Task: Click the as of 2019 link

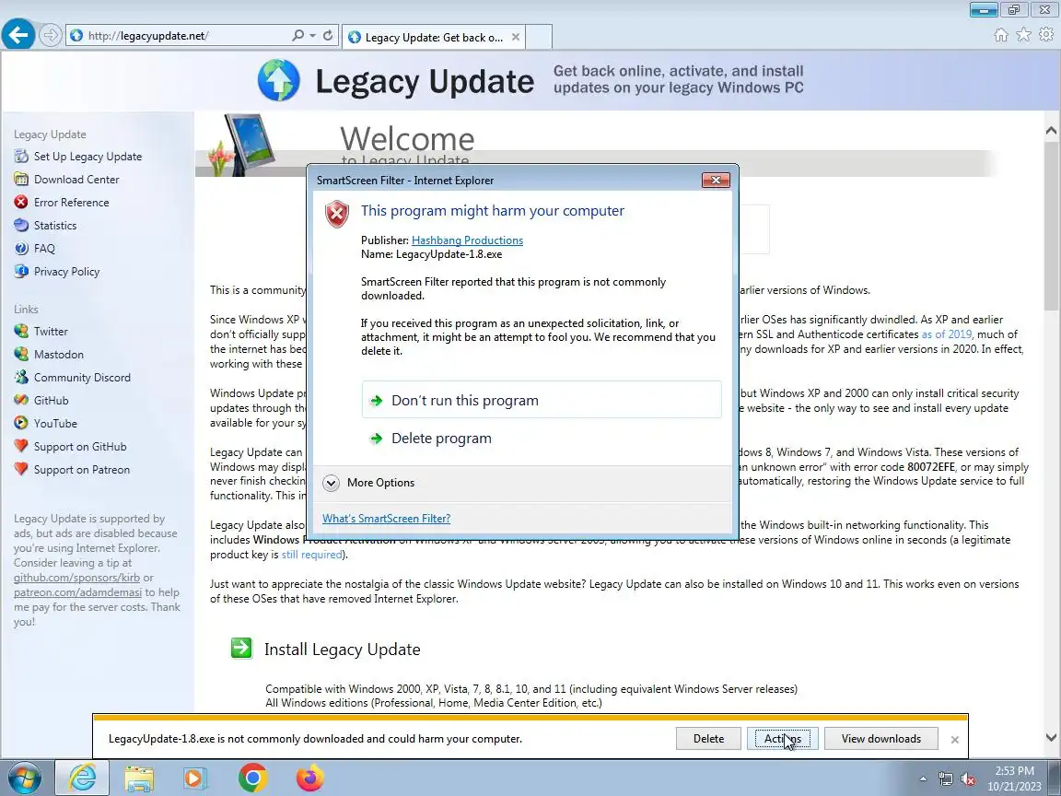Action: (946, 334)
